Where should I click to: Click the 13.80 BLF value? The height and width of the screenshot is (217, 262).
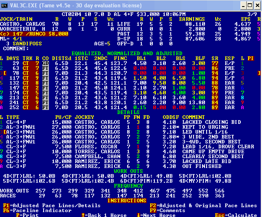coord(197,103)
